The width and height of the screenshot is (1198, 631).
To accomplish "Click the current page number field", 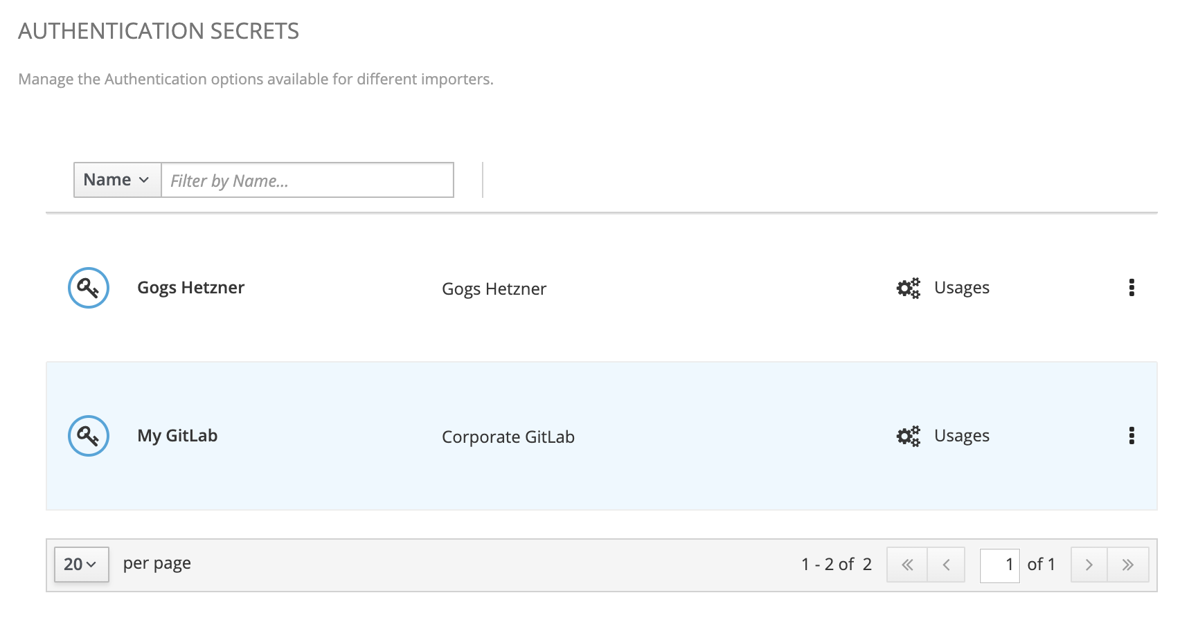I will pyautogui.click(x=999, y=565).
